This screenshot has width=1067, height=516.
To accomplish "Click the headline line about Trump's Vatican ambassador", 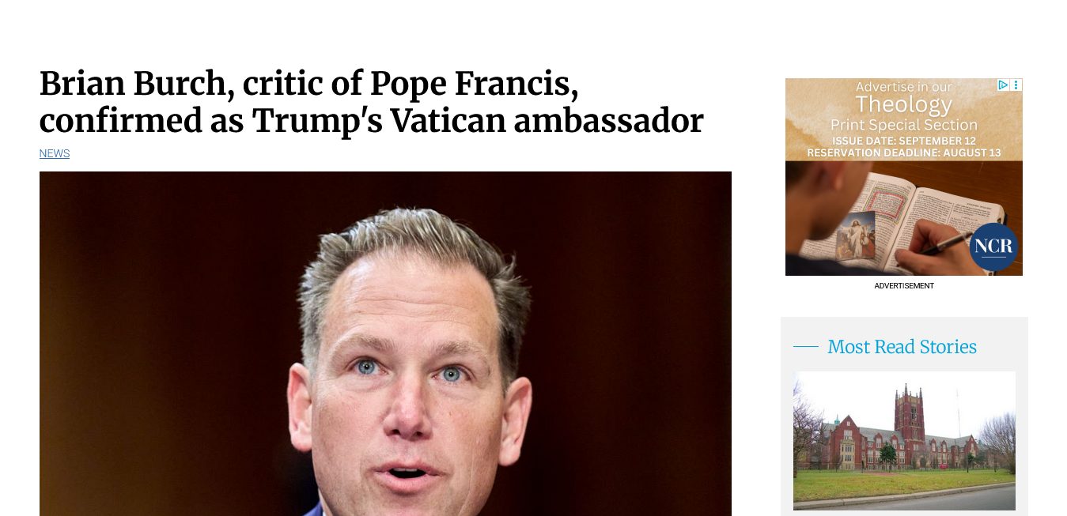I will tap(371, 121).
